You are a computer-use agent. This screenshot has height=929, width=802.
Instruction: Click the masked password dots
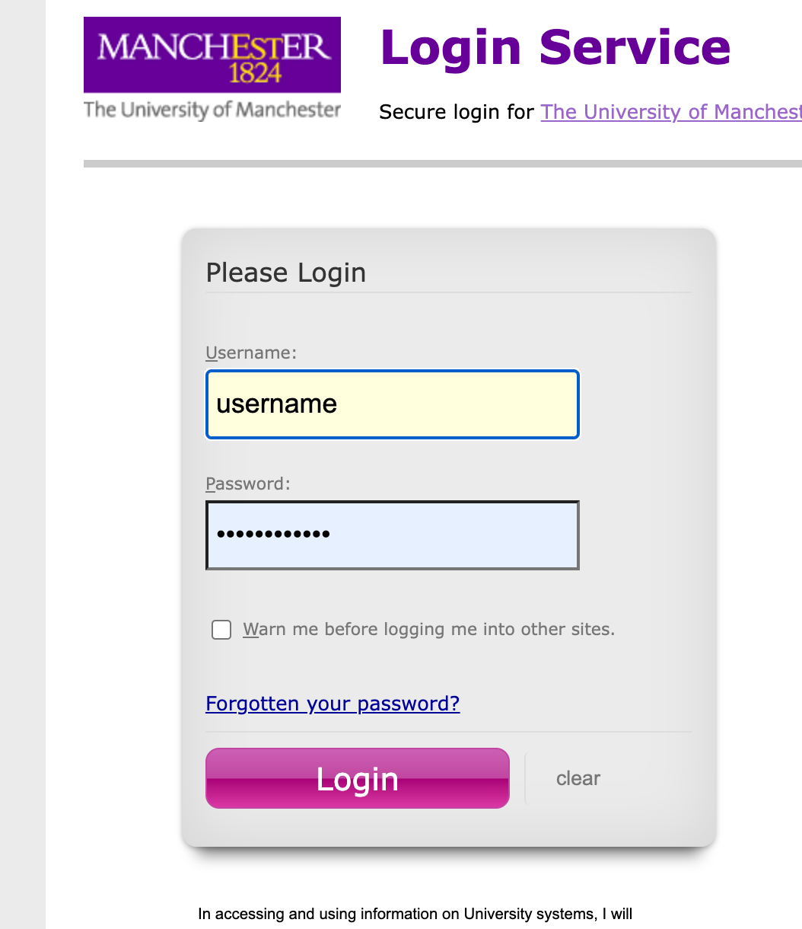coord(272,535)
